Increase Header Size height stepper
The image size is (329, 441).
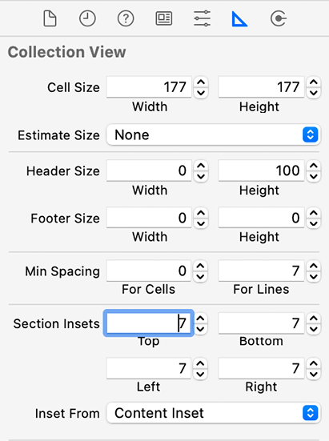[314, 166]
